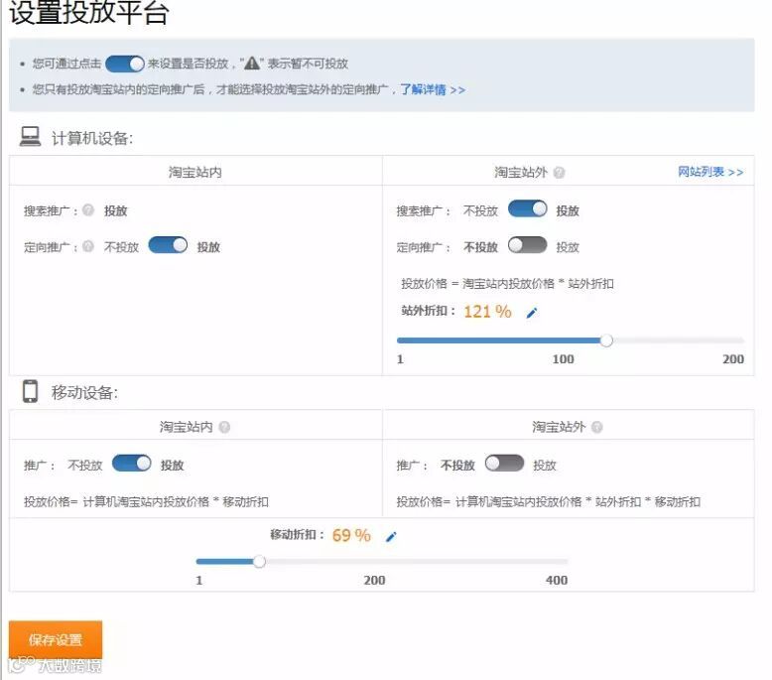Toggle 定向推广 switch under computer 淘宝站内
The height and width of the screenshot is (680, 772).
pyautogui.click(x=168, y=245)
